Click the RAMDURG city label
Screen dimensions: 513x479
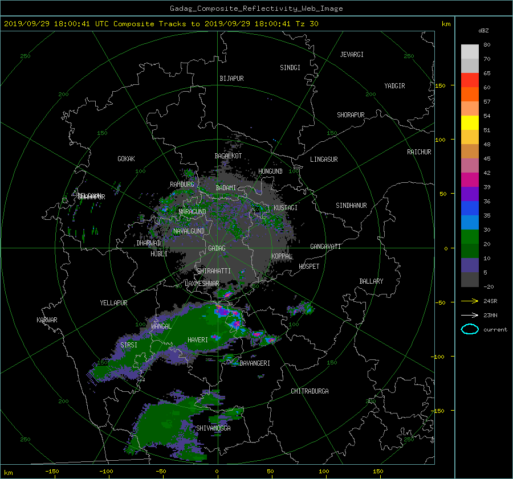tap(182, 185)
